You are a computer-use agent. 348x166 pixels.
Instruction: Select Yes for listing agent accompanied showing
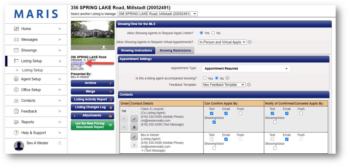coord(205,78)
